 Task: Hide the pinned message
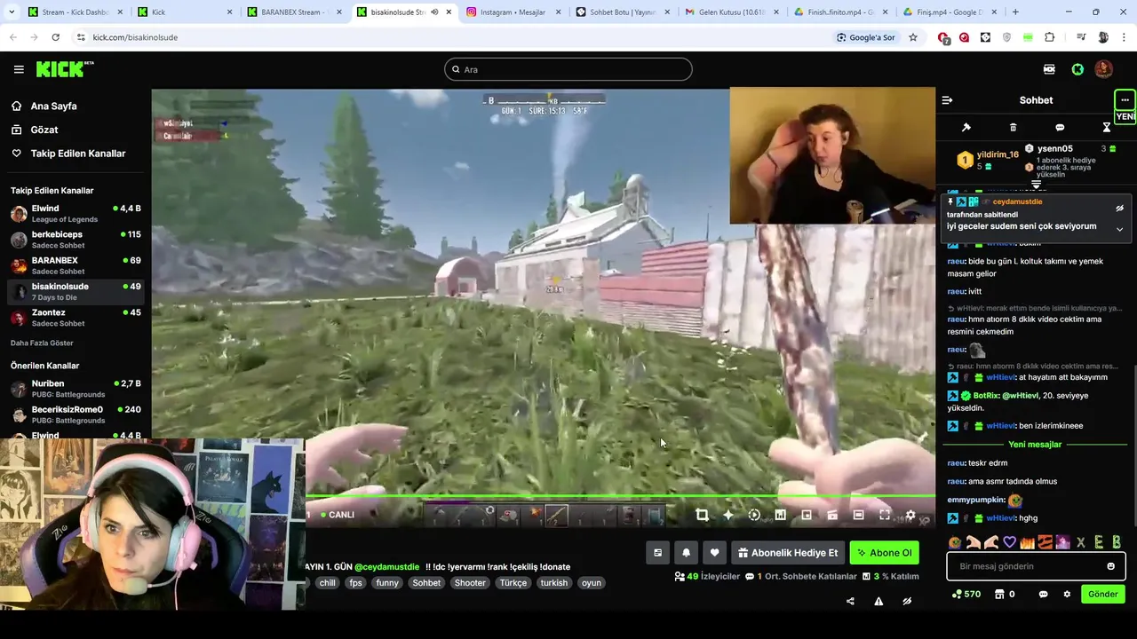point(1119,209)
